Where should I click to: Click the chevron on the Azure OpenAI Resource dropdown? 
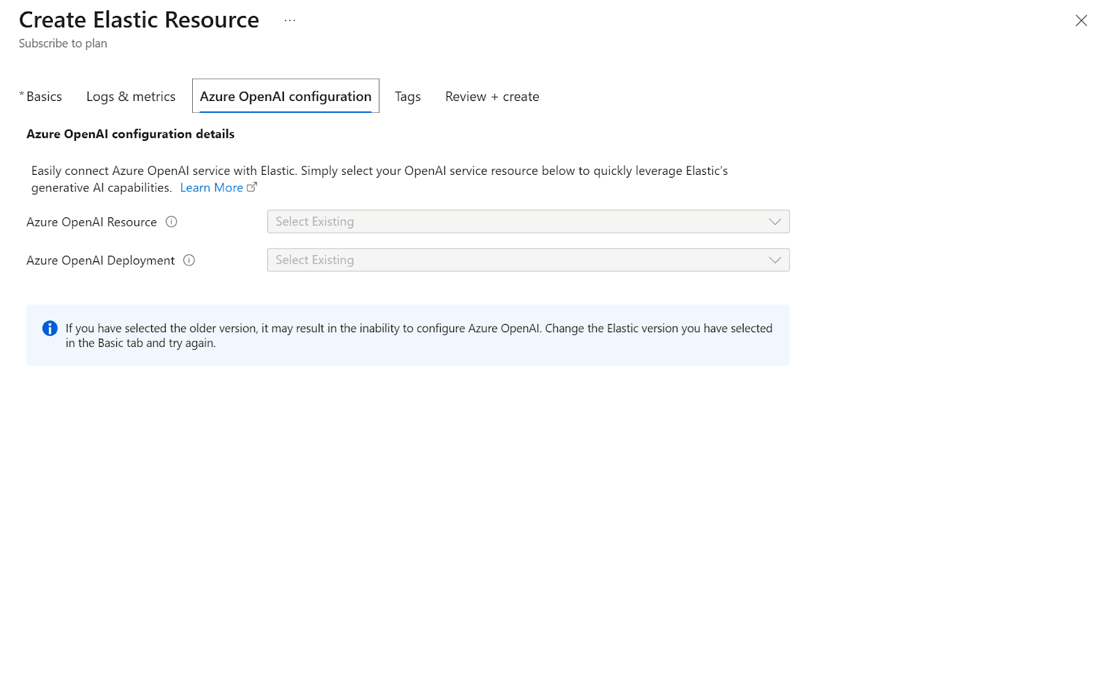(775, 222)
